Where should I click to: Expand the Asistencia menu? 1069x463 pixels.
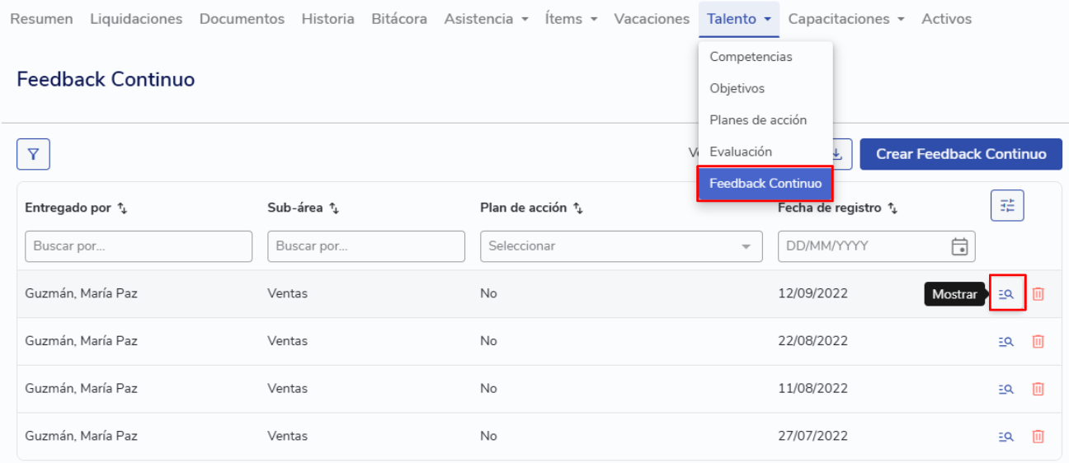[486, 19]
